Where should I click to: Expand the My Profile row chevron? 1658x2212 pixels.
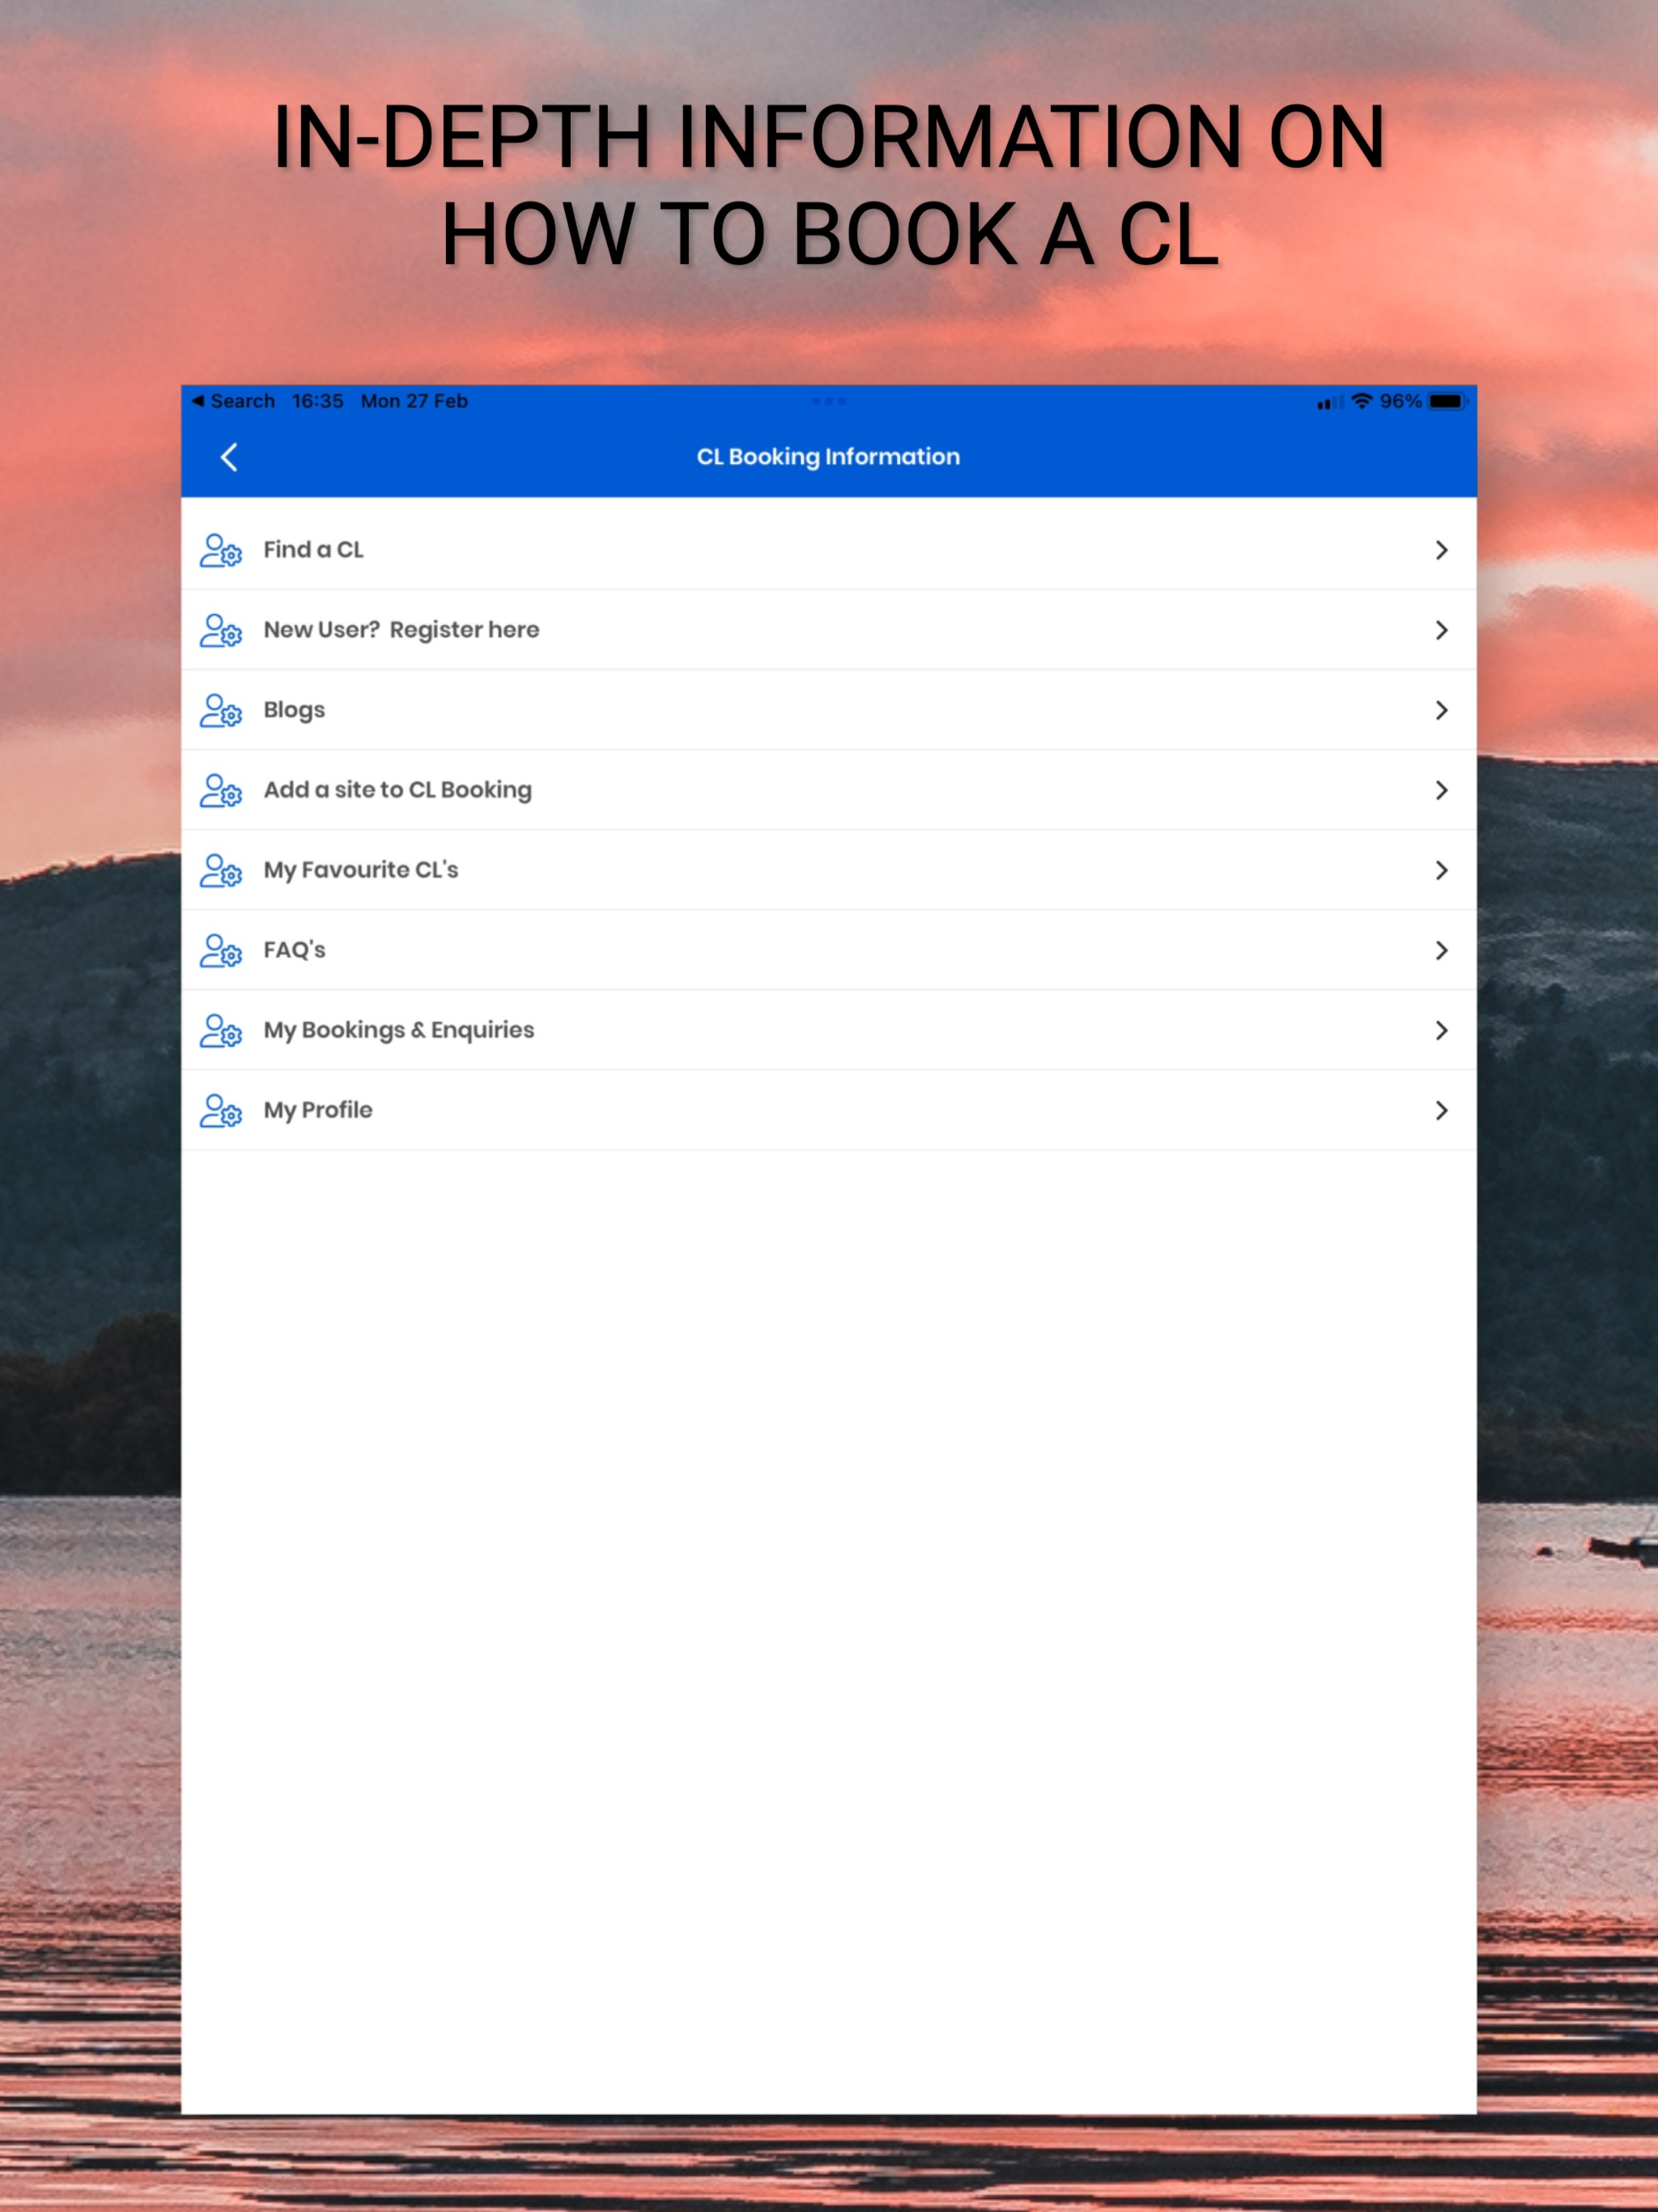click(x=1441, y=1110)
